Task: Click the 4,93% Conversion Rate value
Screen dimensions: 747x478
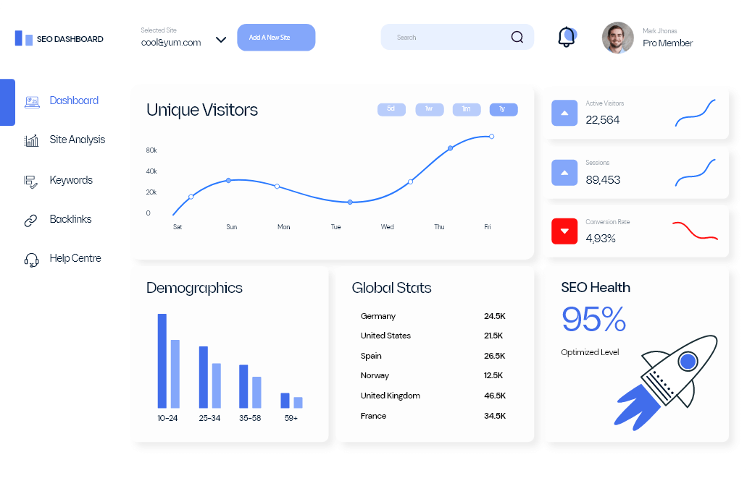Action: click(x=600, y=239)
